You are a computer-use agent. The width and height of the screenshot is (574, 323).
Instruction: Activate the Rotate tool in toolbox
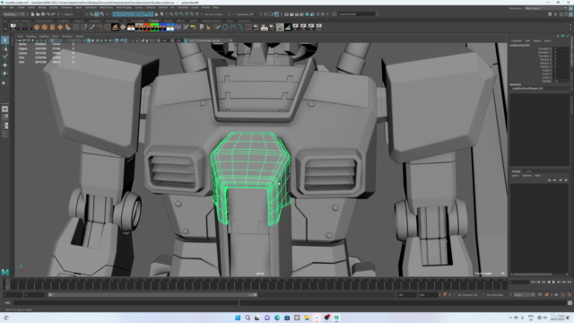pos(4,74)
